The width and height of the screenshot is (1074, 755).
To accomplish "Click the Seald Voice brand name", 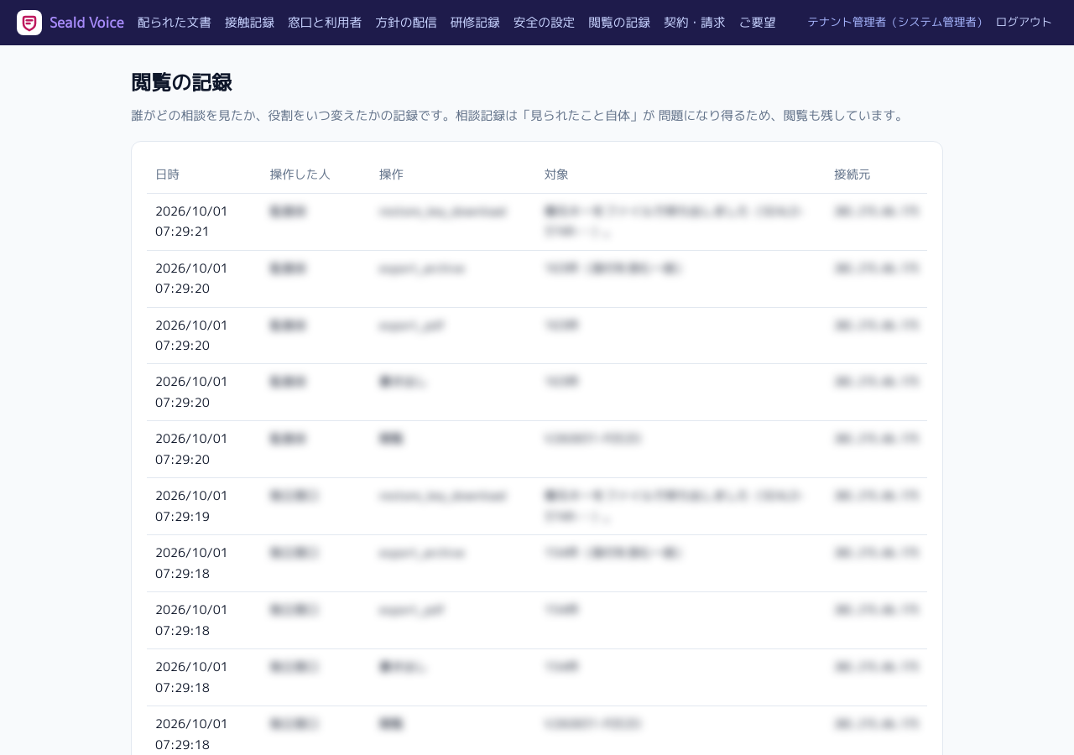I will point(86,23).
